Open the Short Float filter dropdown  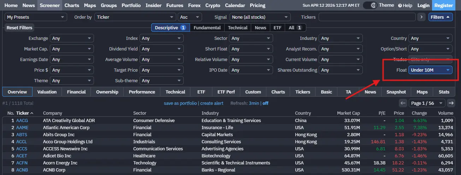(251, 49)
